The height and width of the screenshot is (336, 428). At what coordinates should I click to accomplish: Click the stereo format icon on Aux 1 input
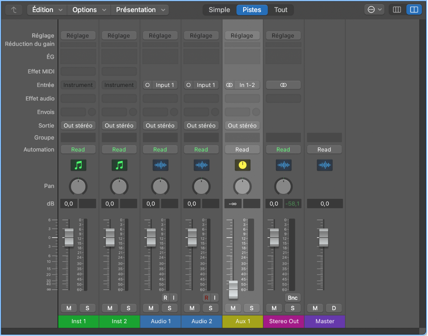click(229, 85)
